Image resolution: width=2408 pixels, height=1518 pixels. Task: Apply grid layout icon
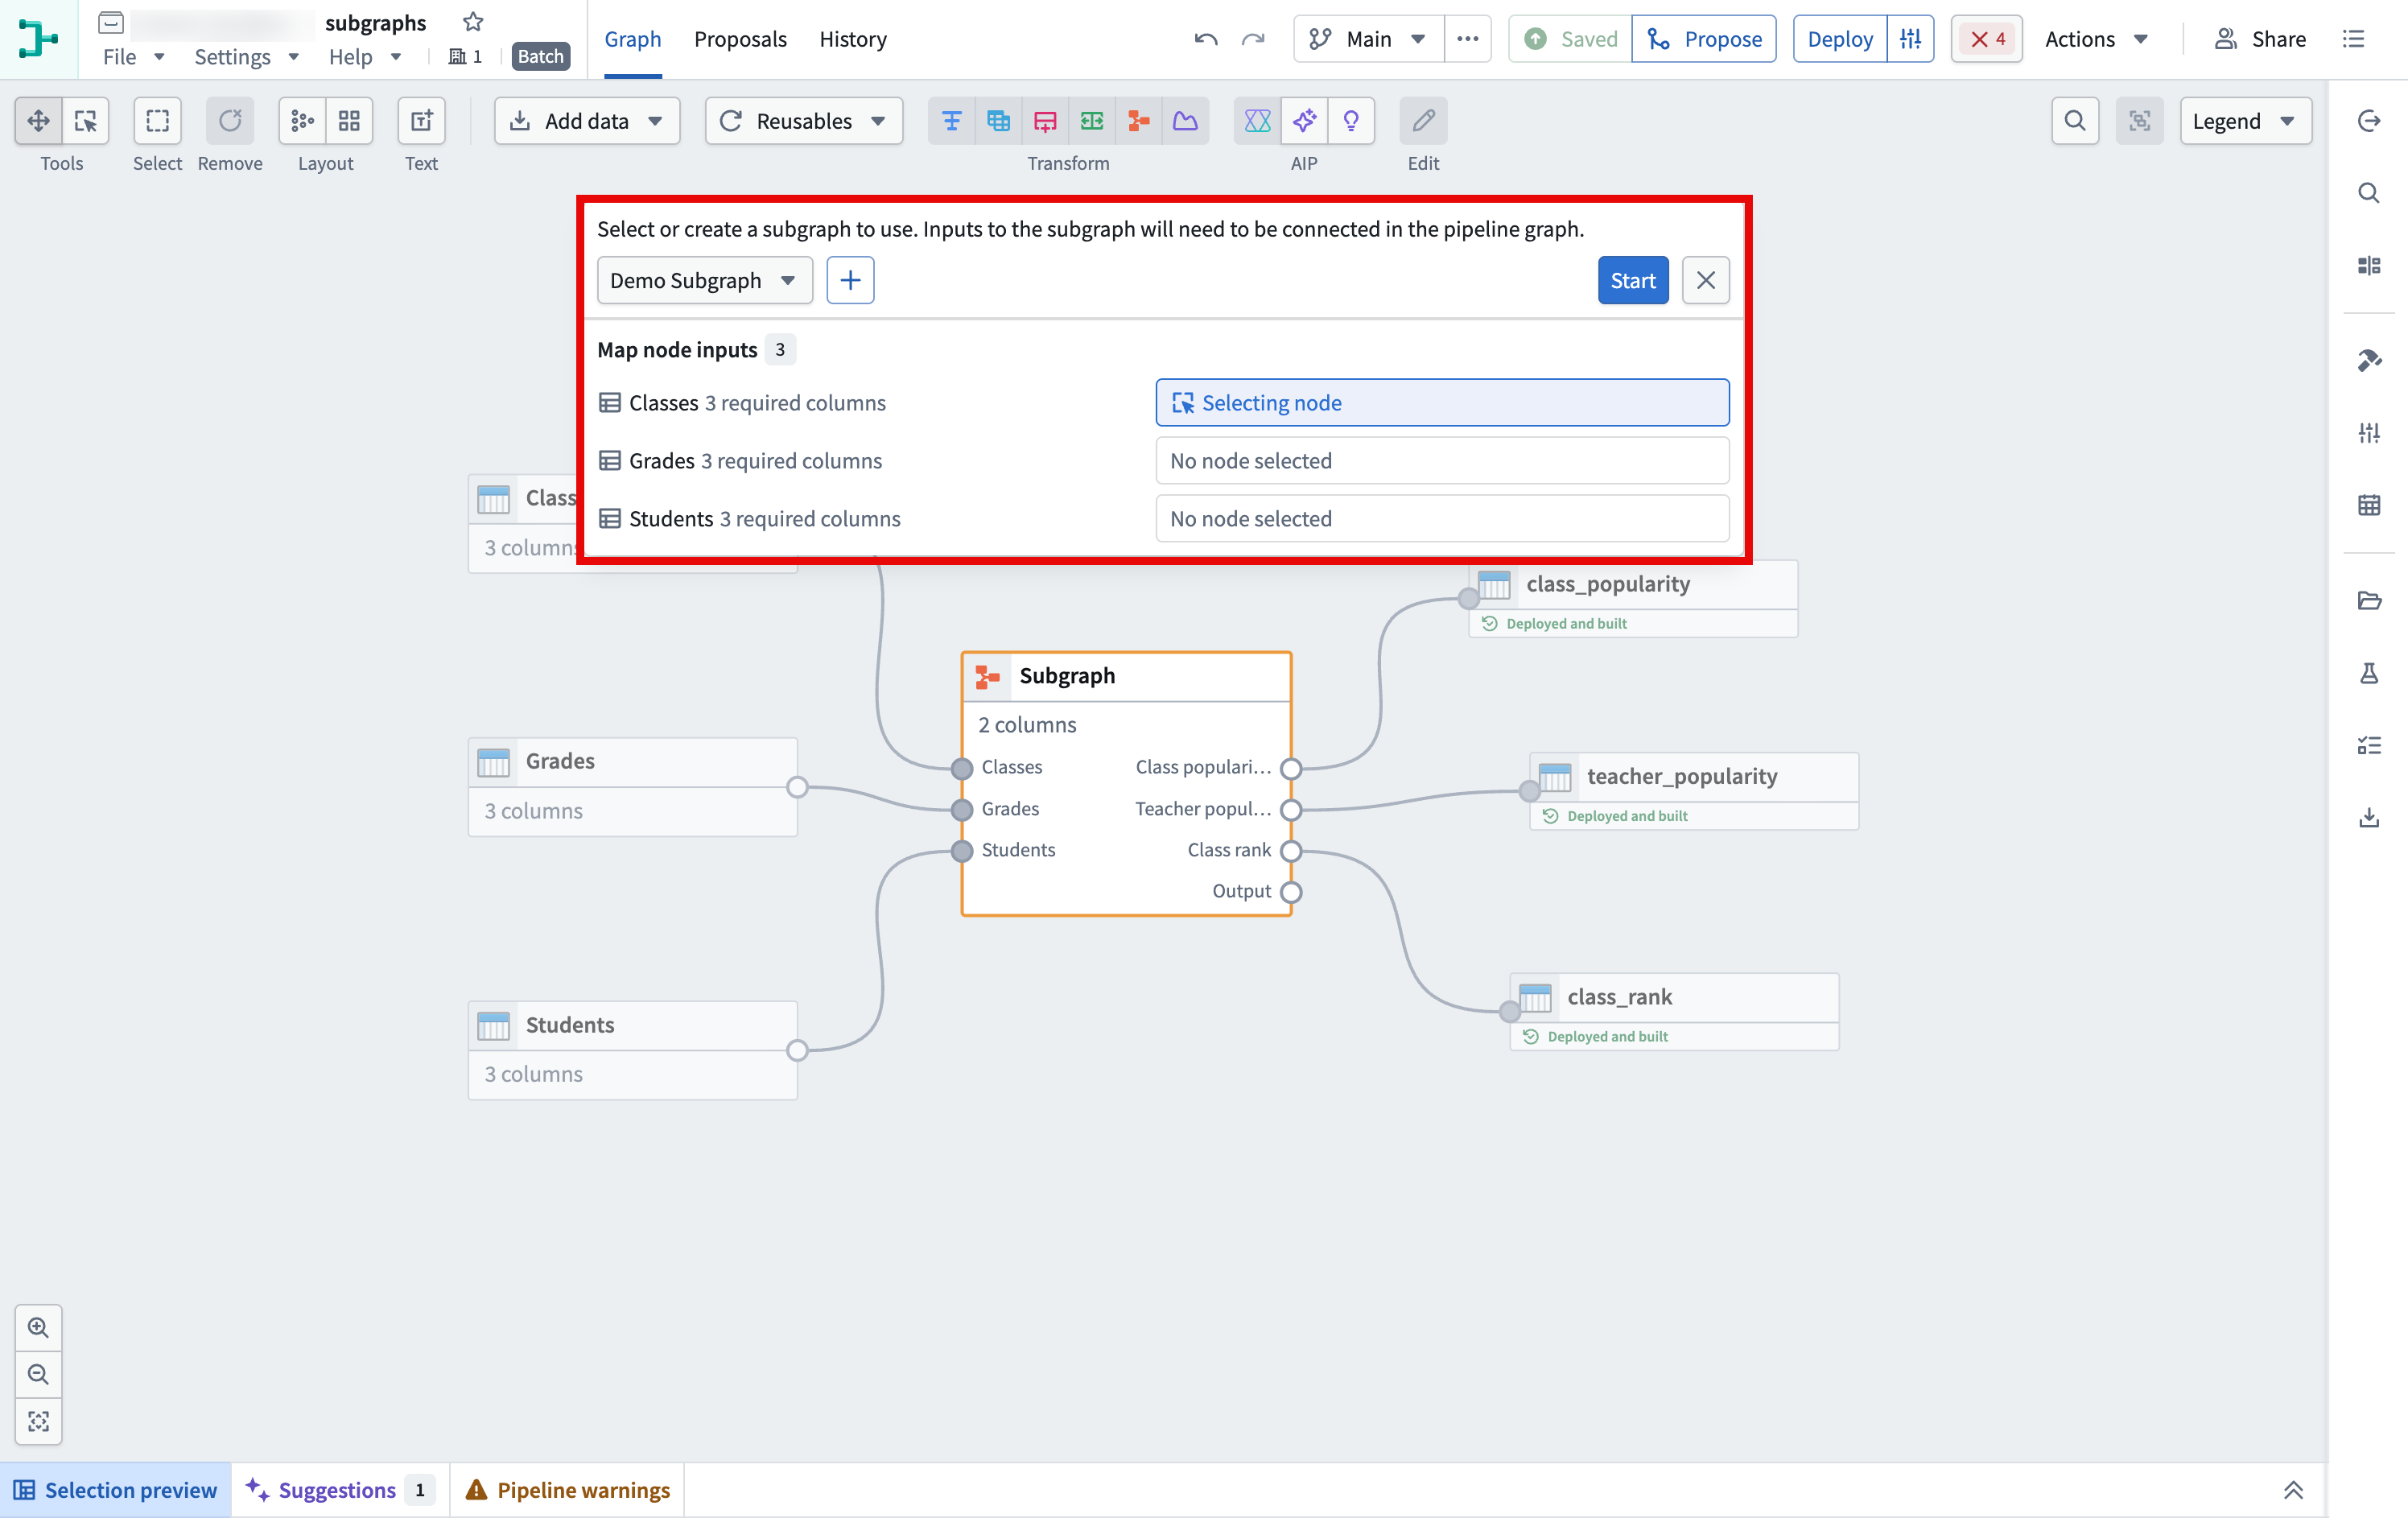tap(349, 121)
